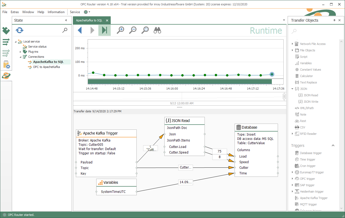Viewport: 345px width, 218px height.
Task: Click the last data point on runtime chart
Action: click(272, 74)
